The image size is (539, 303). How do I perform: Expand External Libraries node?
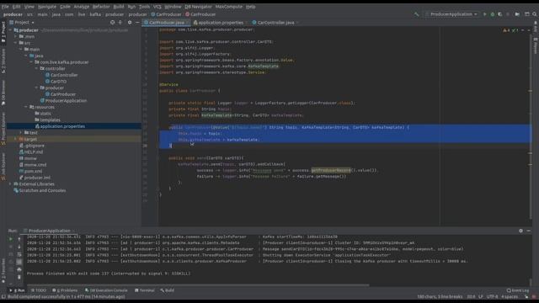[x=11, y=184]
